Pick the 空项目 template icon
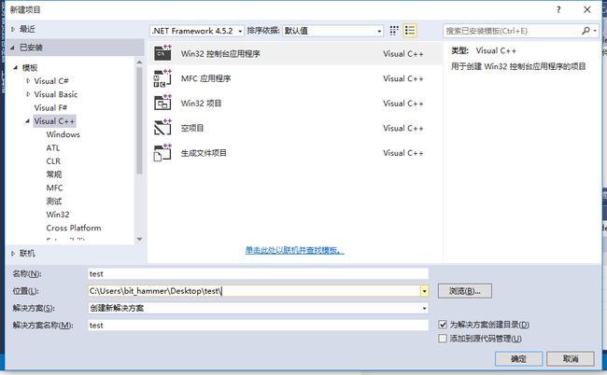 click(162, 128)
